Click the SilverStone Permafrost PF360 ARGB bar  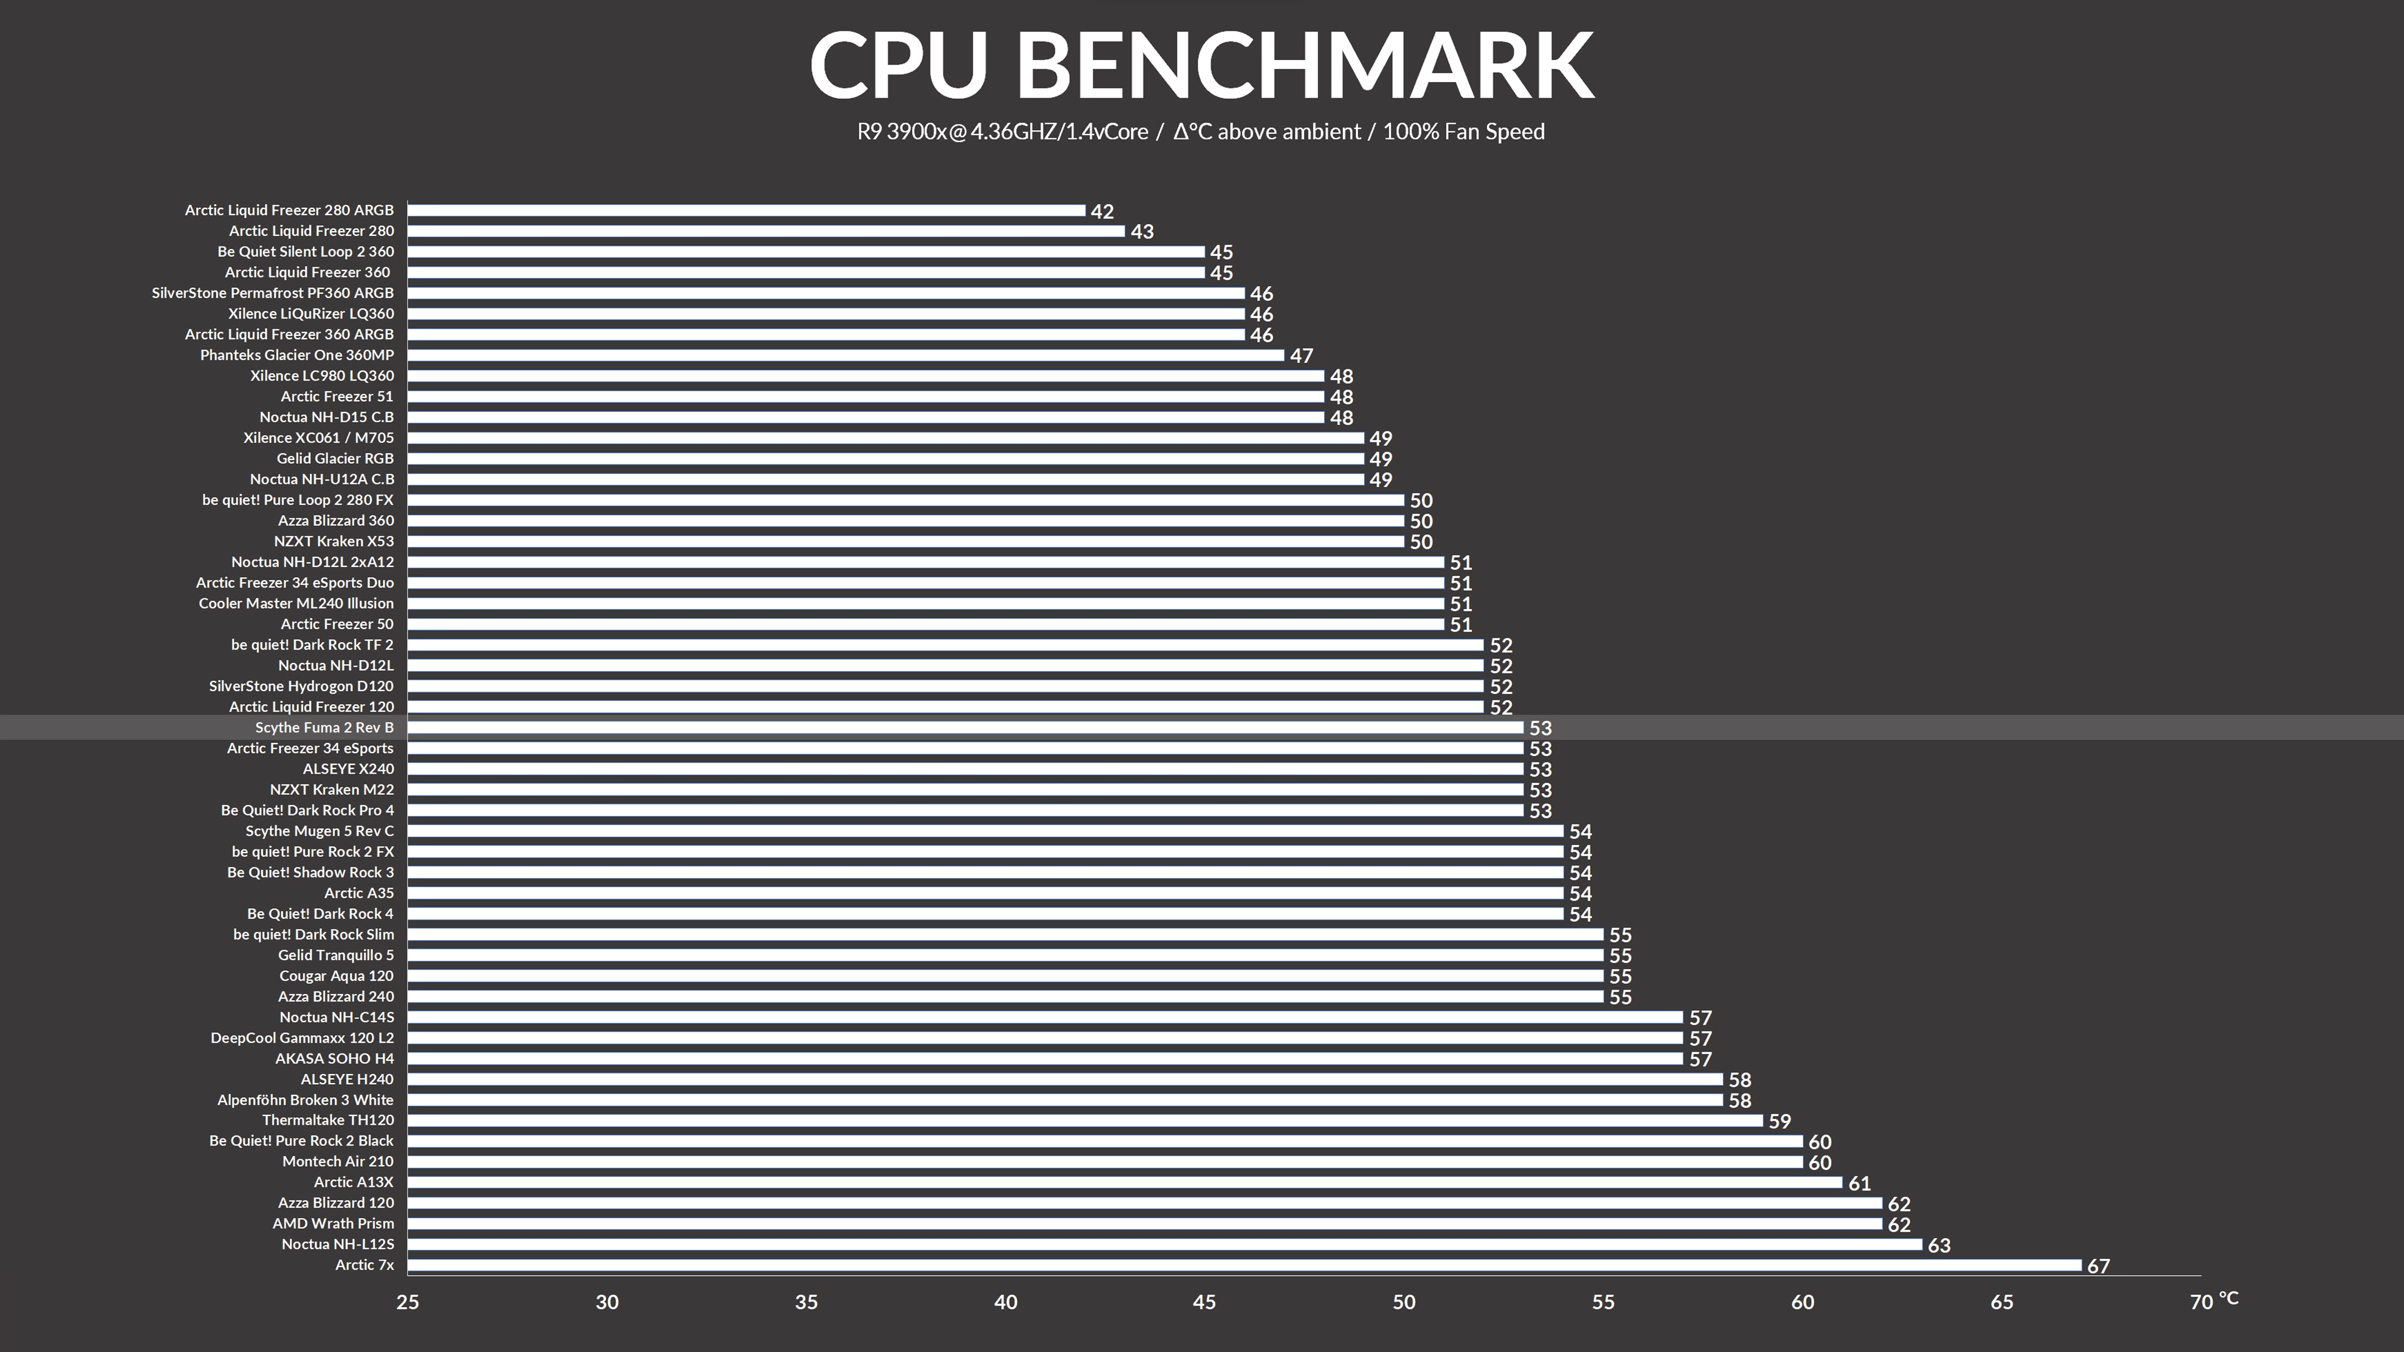pyautogui.click(x=826, y=292)
